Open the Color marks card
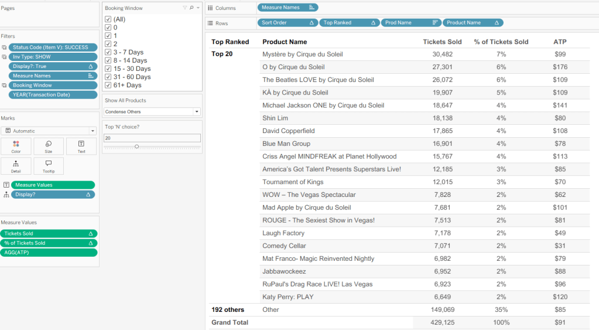The height and width of the screenshot is (330, 599). [16, 147]
